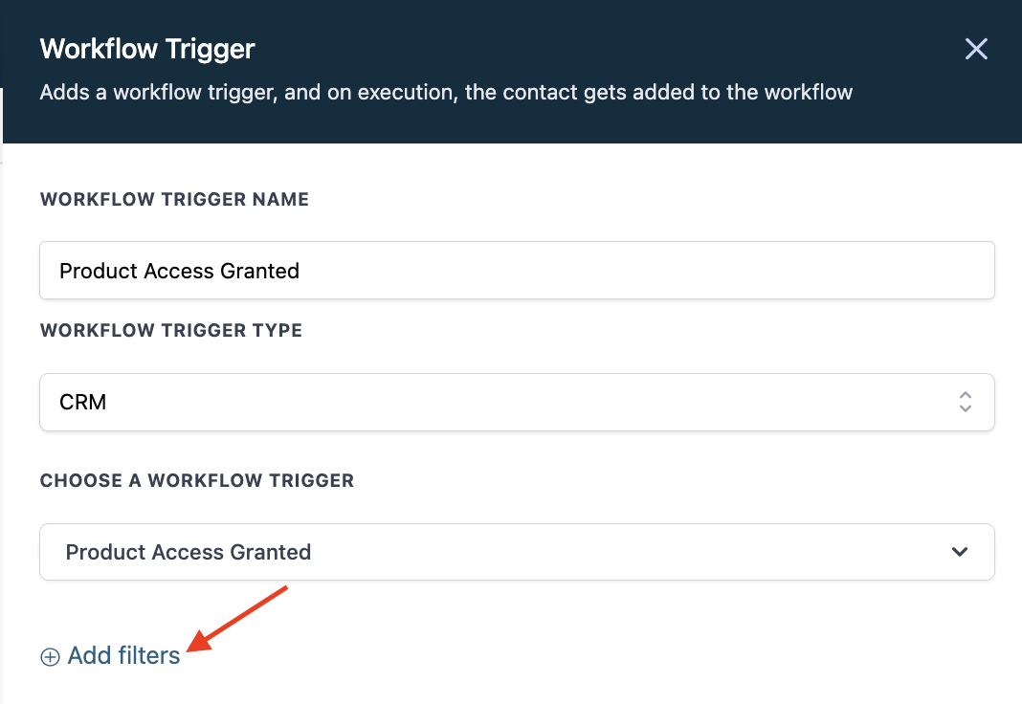Click the panel description subtitle text
Image resolution: width=1022 pixels, height=704 pixels.
click(446, 93)
